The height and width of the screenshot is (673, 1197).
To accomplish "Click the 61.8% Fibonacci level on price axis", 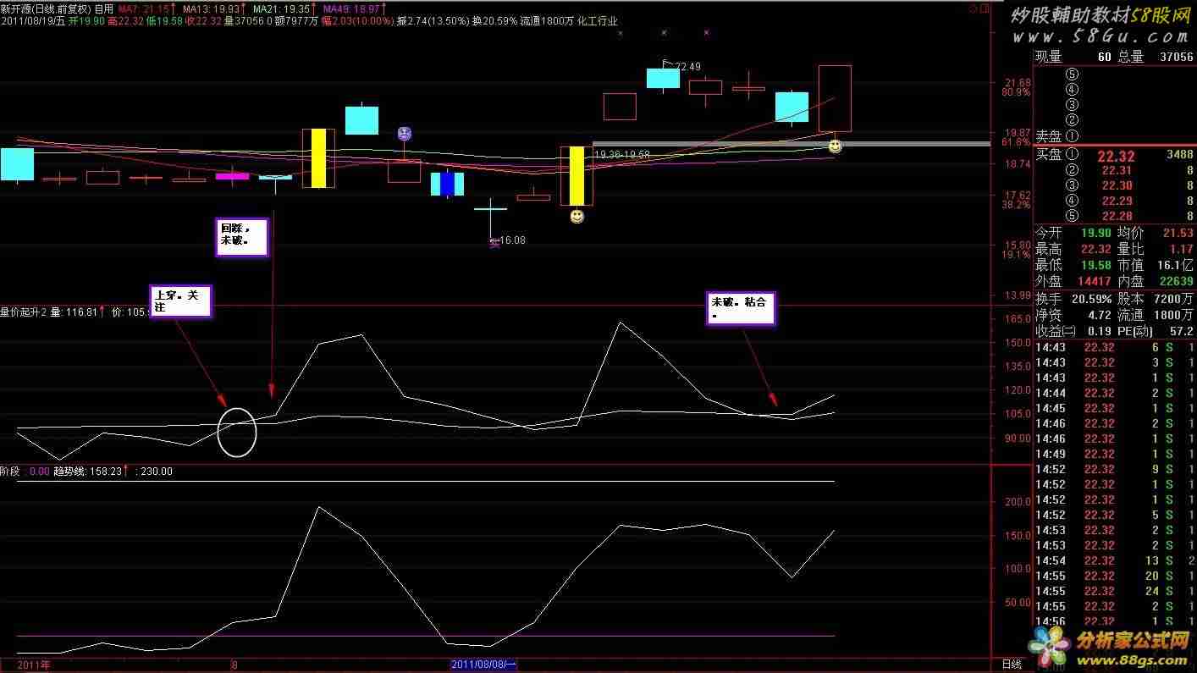I will pos(1016,141).
